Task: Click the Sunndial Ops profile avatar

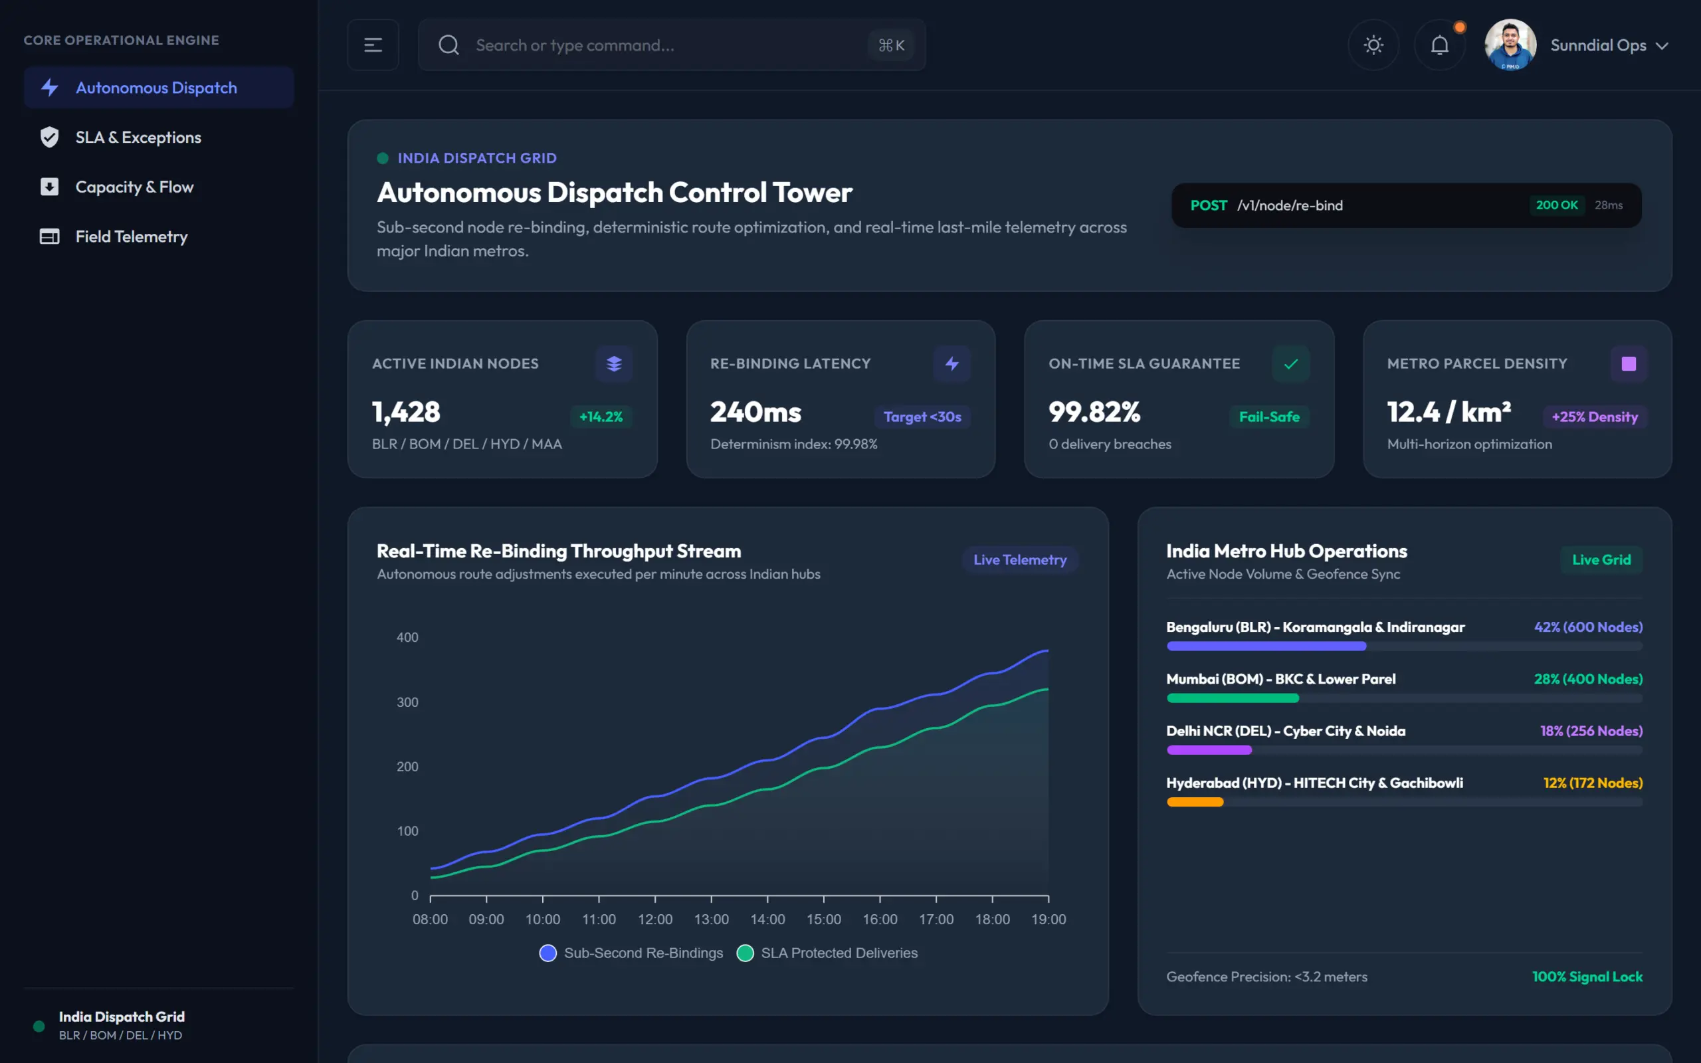Action: coord(1510,45)
